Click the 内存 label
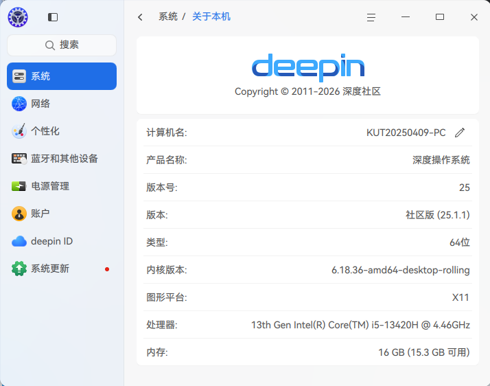The width and height of the screenshot is (490, 386). click(157, 352)
